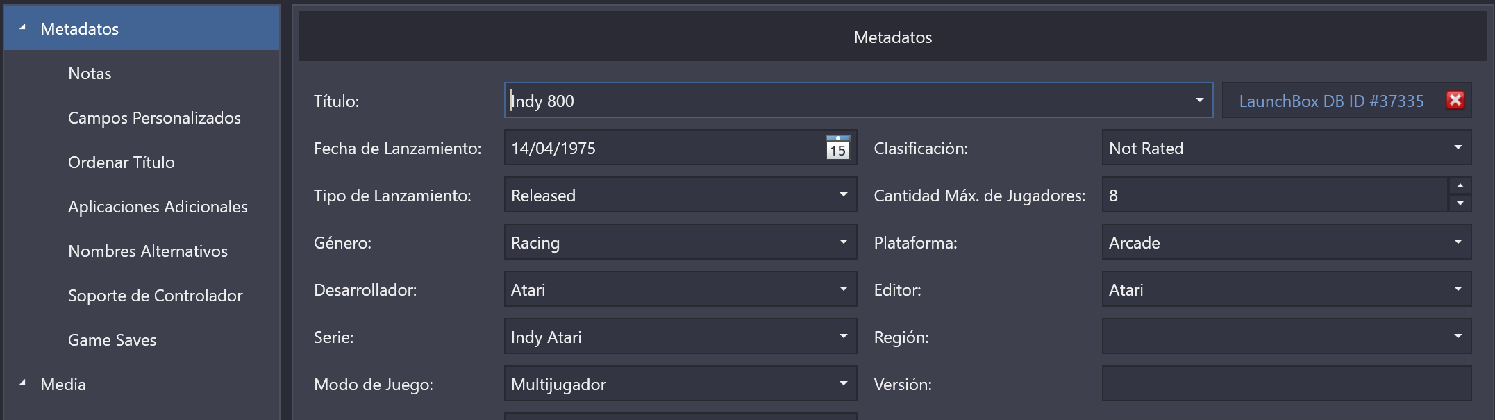Open the LaunchBox DB ID #37335 link
Viewport: 1495px width, 420px height.
pos(1331,101)
